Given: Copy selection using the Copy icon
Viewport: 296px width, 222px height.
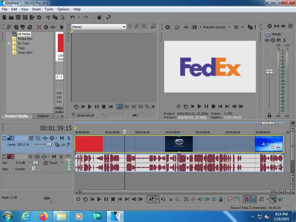Looking at the screenshot, I should (x=55, y=18).
